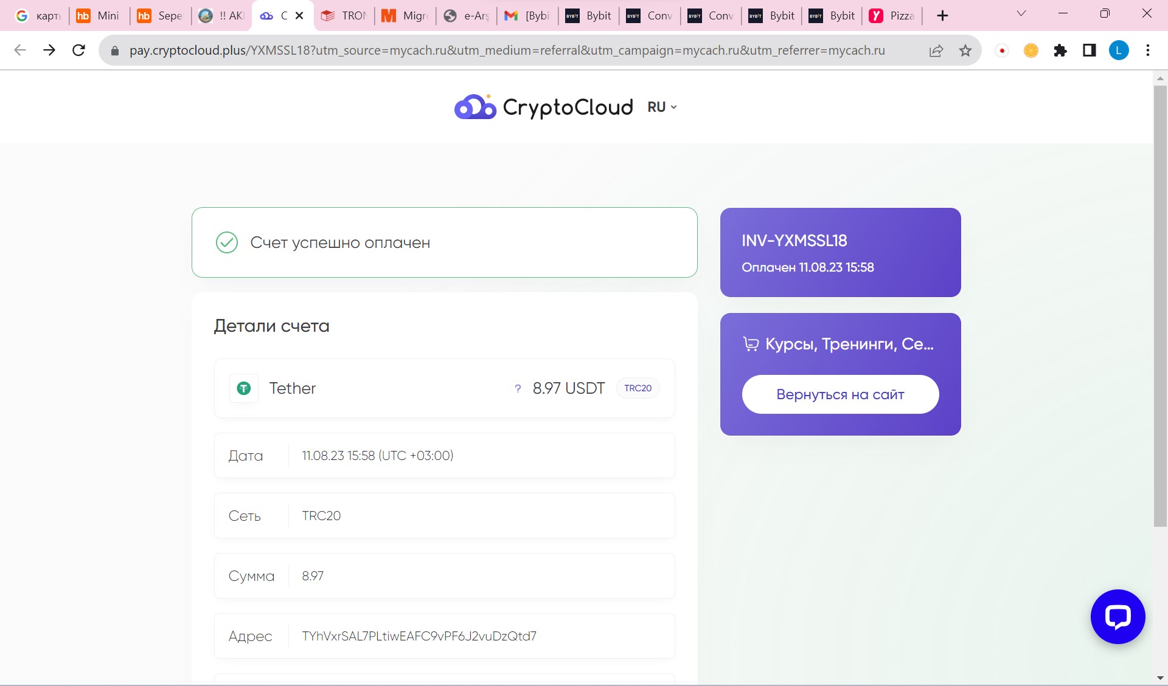
Task: Click the question mark beside 8.97 USDT
Action: 518,388
